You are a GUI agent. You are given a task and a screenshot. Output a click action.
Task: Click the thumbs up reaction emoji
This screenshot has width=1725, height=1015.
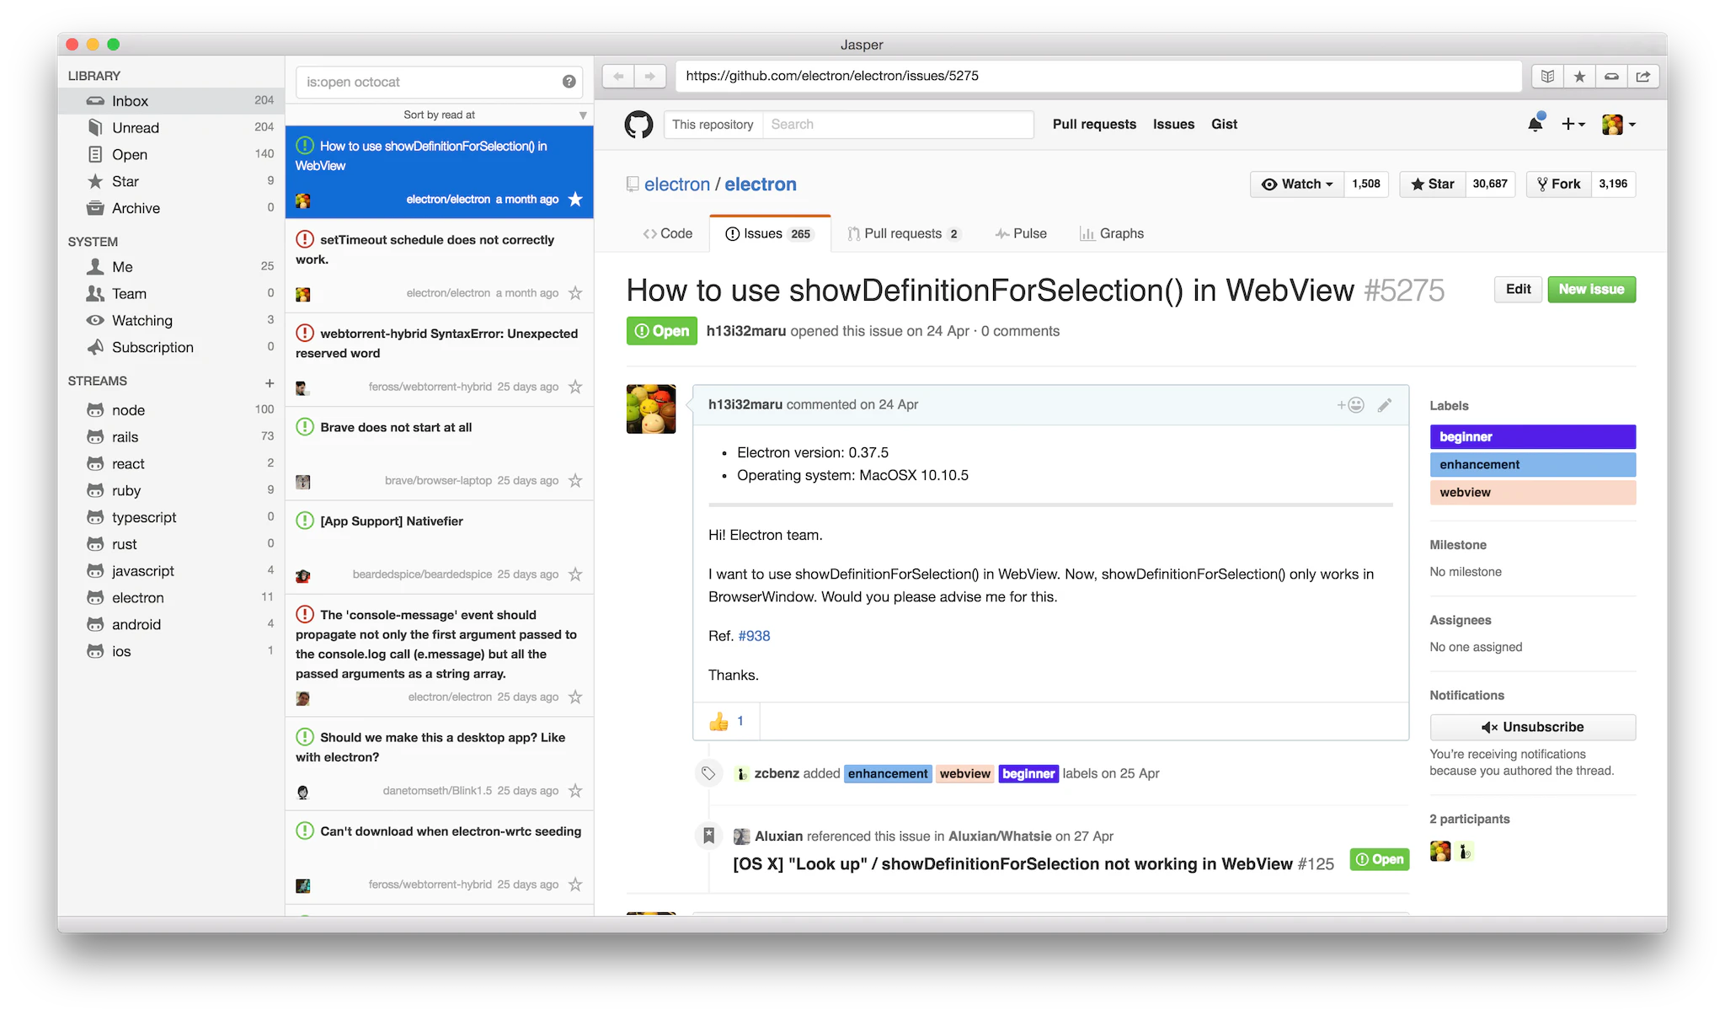point(718,722)
